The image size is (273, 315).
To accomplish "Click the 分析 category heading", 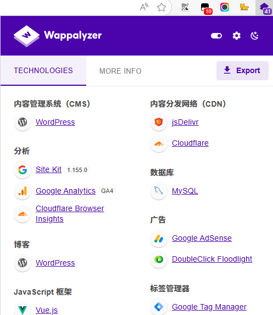I will 21,151.
